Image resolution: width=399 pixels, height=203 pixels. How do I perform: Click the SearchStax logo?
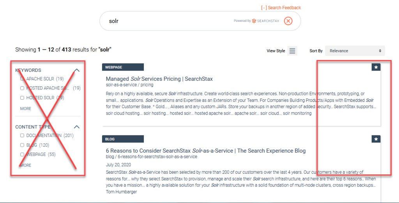click(x=265, y=21)
